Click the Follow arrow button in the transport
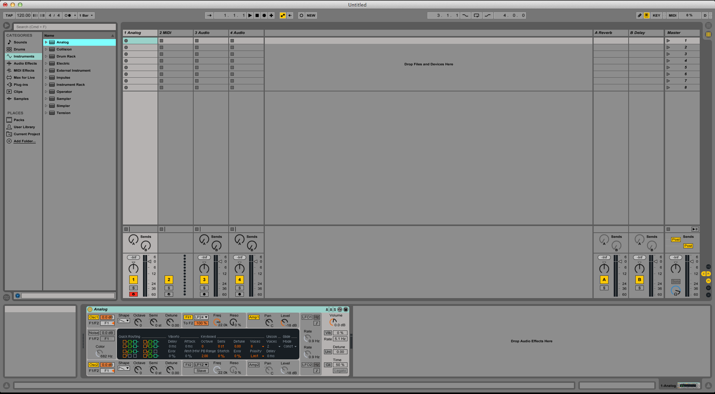Viewport: 715px width, 394px height. pos(209,15)
